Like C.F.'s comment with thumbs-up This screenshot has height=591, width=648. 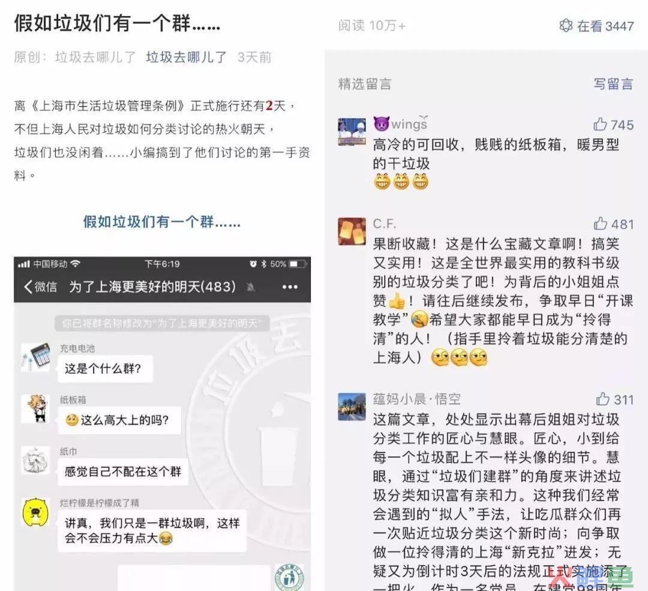[x=600, y=224]
